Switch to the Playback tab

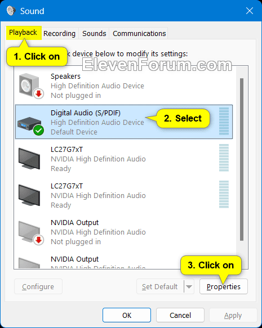(x=23, y=33)
